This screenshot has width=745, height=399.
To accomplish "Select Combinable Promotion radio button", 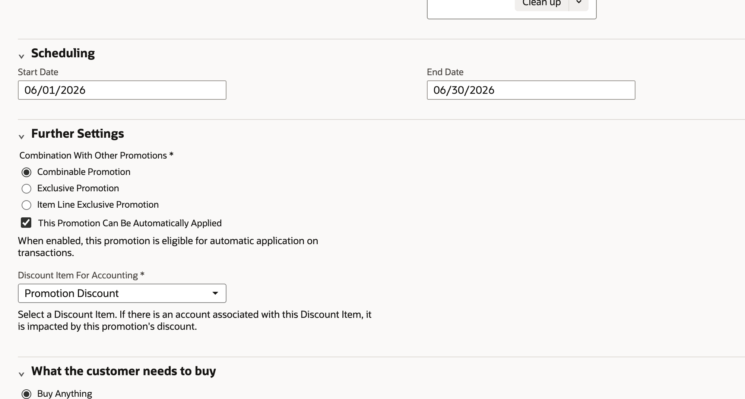I will point(26,172).
